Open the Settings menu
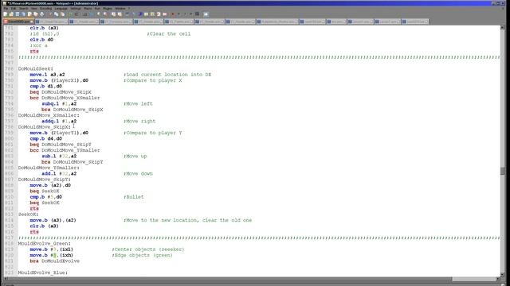 point(76,9)
